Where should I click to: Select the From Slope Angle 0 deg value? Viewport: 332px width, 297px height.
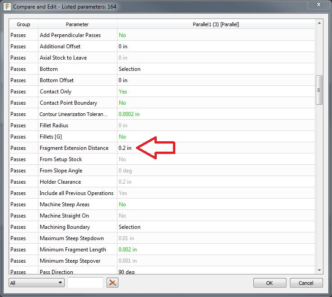click(x=125, y=171)
